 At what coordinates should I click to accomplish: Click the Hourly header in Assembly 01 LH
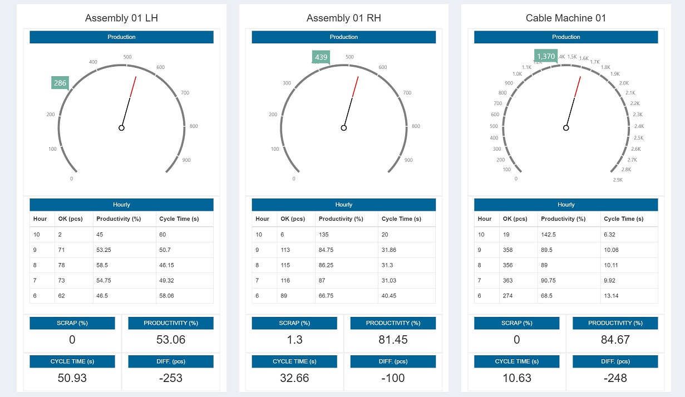(121, 205)
